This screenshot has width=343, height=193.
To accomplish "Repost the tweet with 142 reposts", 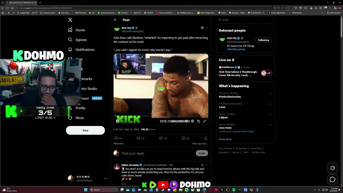I will click(x=138, y=138).
